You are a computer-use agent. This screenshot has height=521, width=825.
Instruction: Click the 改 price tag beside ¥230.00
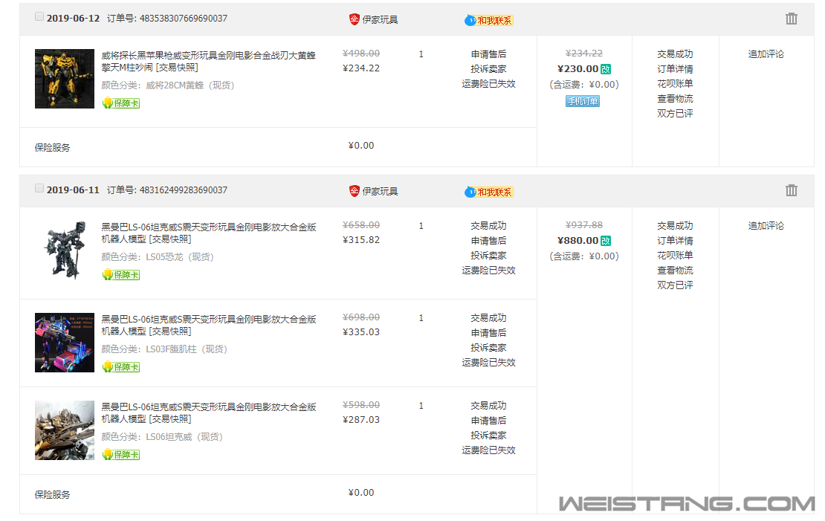[606, 69]
